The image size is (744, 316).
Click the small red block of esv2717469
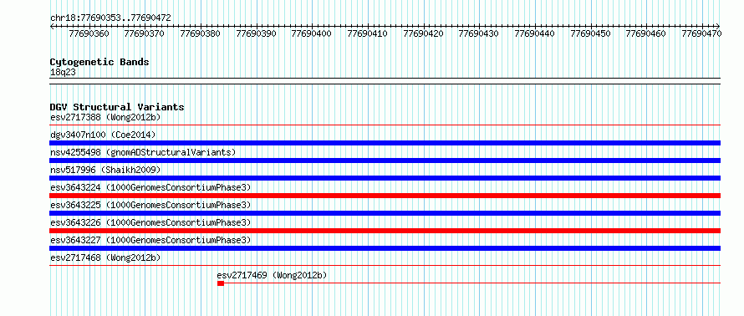(x=221, y=283)
